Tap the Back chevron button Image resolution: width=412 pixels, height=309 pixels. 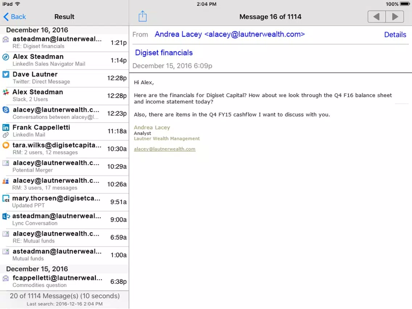[15, 17]
